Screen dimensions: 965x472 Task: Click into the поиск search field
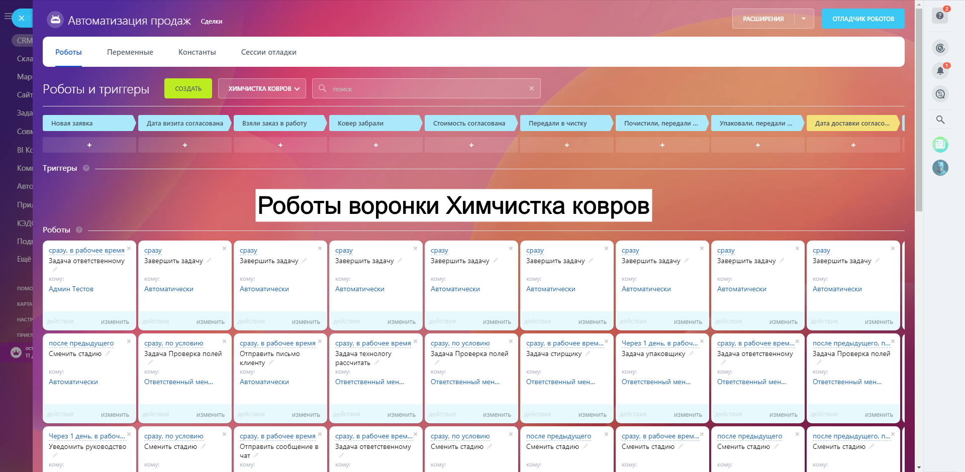tap(427, 89)
